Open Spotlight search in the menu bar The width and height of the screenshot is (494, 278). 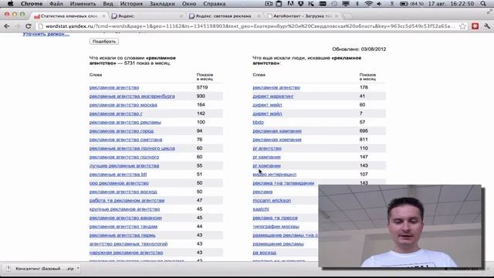point(483,4)
